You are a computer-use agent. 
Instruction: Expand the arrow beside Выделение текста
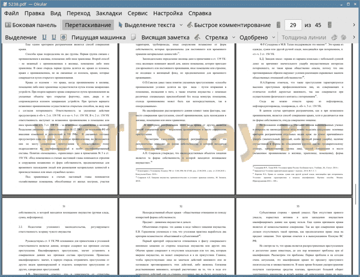click(x=181, y=25)
